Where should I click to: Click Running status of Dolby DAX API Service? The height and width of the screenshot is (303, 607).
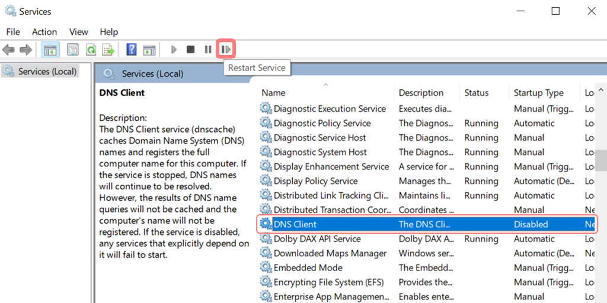[x=481, y=239]
